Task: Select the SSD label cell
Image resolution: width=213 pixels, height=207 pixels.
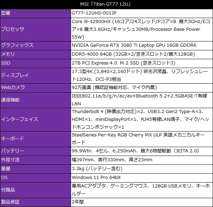Action: click(35, 63)
